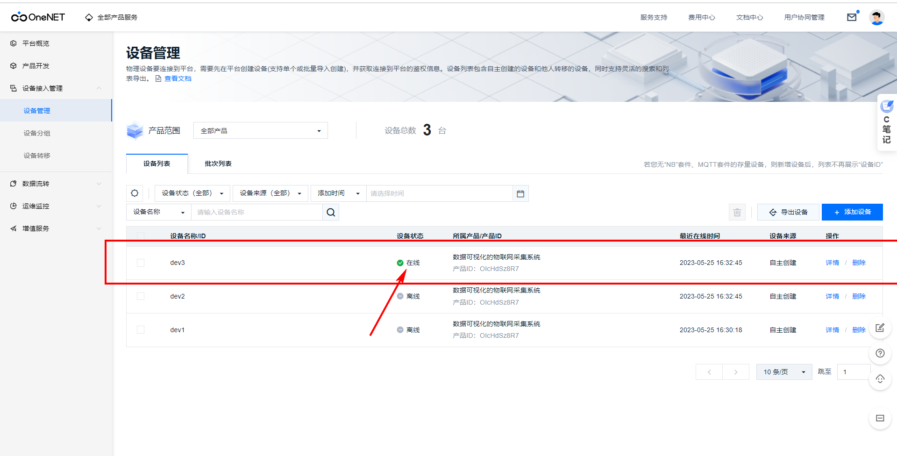Viewport: 897px width, 456px height.
Task: Click the 请输入设备名称 search input
Action: coord(256,212)
